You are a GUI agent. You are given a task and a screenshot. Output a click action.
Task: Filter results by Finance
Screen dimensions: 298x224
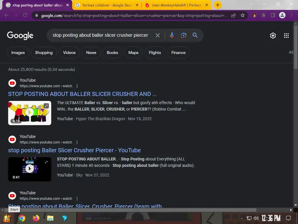(x=178, y=52)
